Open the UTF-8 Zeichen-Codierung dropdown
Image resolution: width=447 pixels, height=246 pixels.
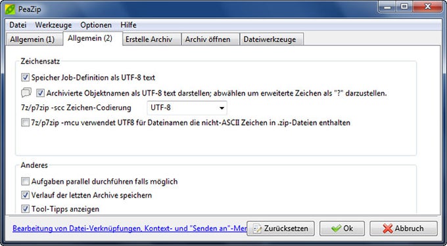pos(187,108)
